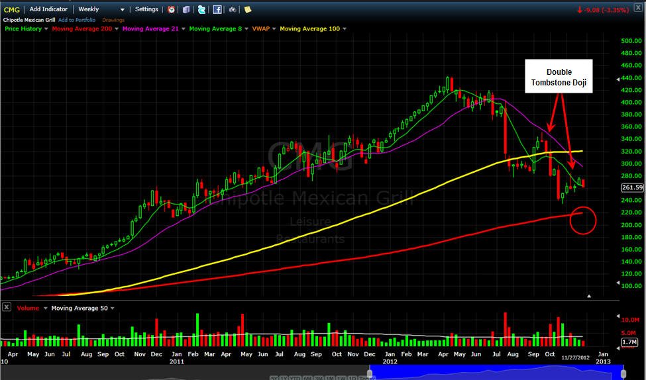Click the blue selected date range bar
646x380 pixels.
tap(496, 372)
